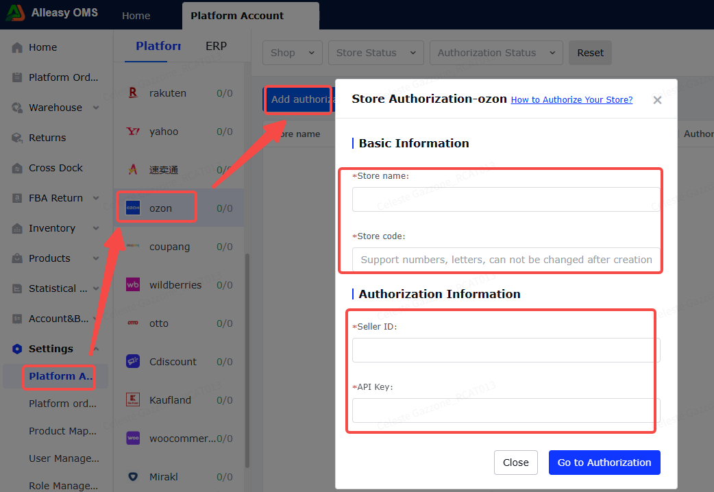Click the Platform Orders sidebar icon
Viewport: 714px width, 492px height.
17,77
